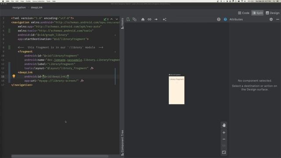Click the Auto Arrange sparkle icon

pyautogui.click(x=165, y=19)
